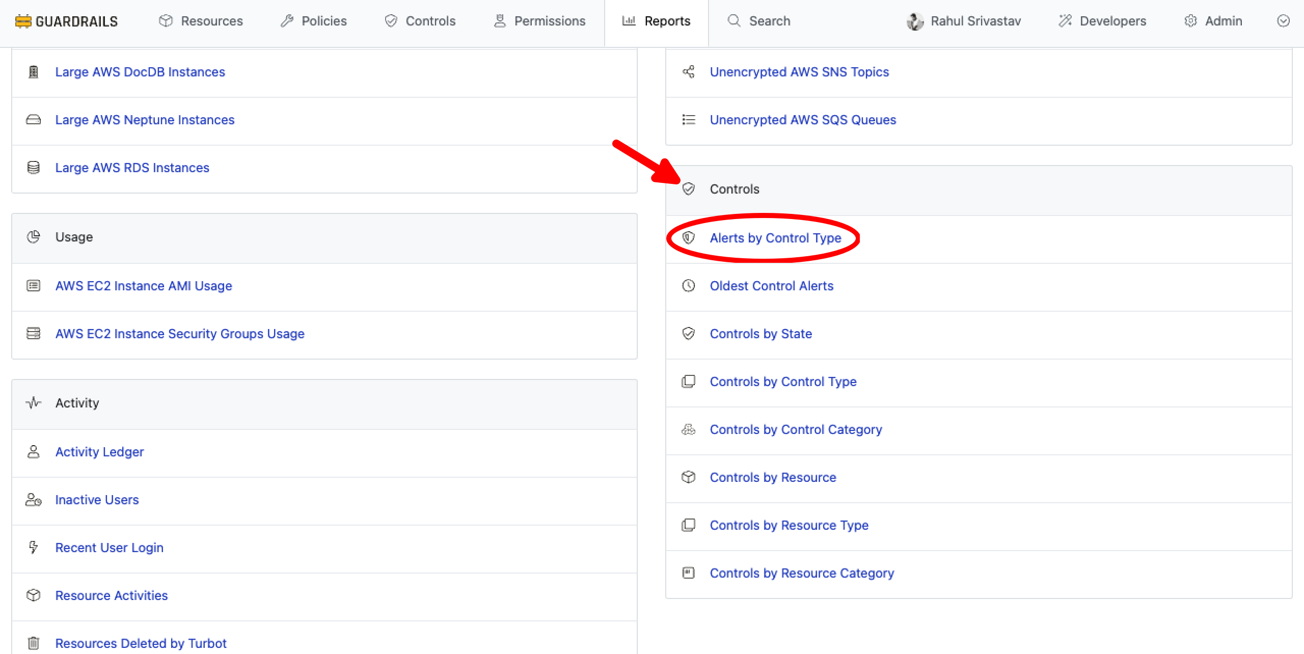Open AWS EC2 Instance AMI Usage report

pos(144,286)
